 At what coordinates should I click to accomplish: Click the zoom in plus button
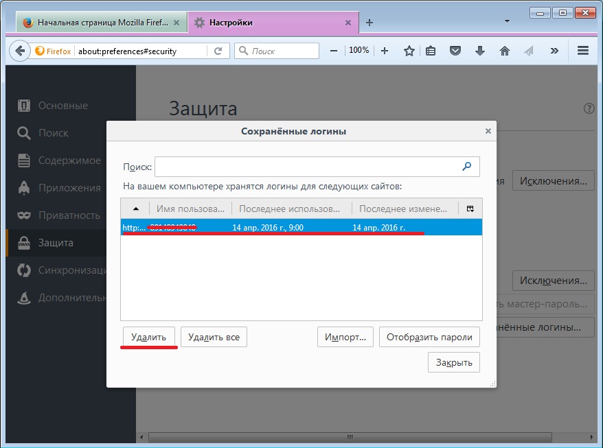click(385, 51)
